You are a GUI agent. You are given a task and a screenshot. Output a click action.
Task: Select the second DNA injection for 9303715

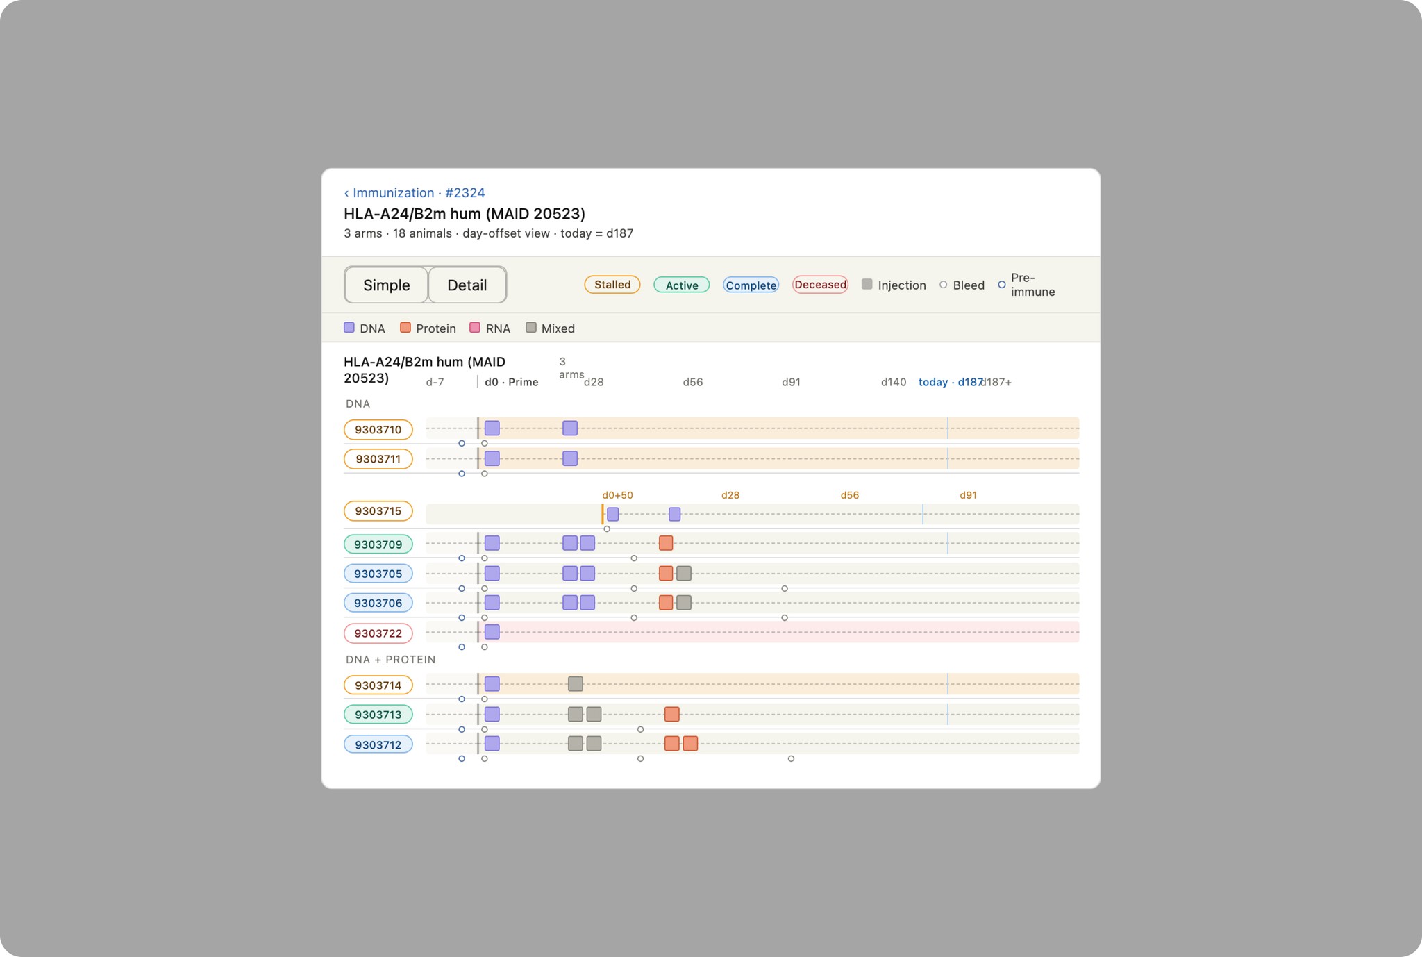(x=675, y=514)
